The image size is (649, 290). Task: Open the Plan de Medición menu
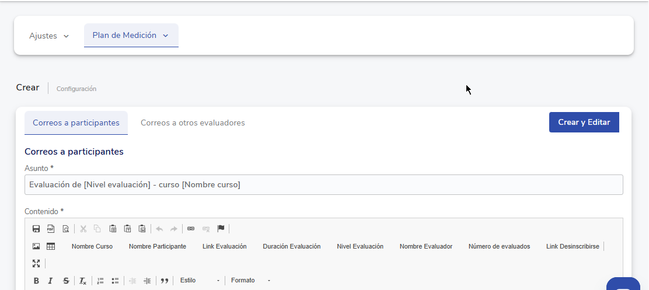[x=131, y=36]
